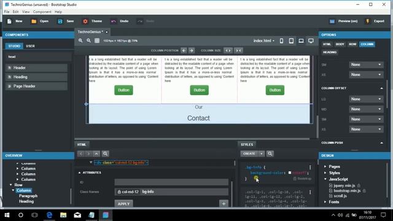The width and height of the screenshot is (393, 221).
Task: Toggle the grid overlay icon
Action: pos(97,41)
